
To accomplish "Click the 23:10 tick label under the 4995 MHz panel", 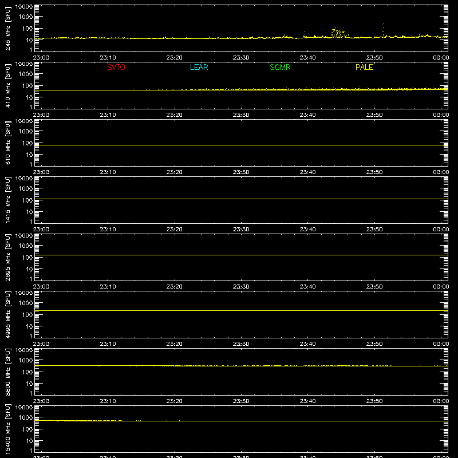I will pyautogui.click(x=108, y=344).
